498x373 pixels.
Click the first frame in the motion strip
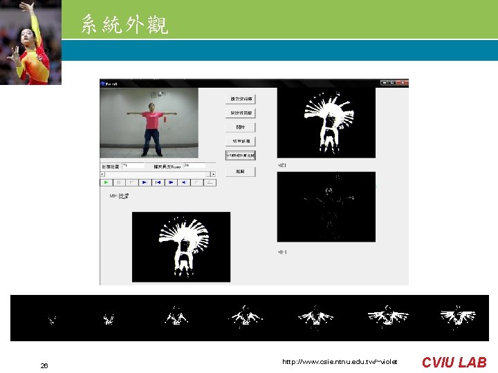click(52, 320)
